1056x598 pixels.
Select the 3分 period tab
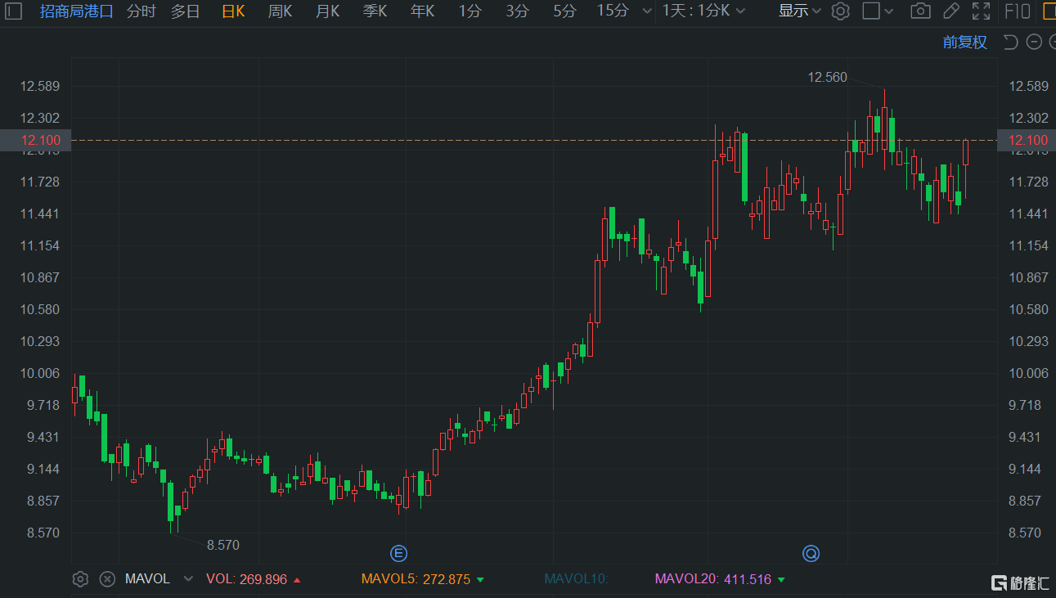coord(517,11)
